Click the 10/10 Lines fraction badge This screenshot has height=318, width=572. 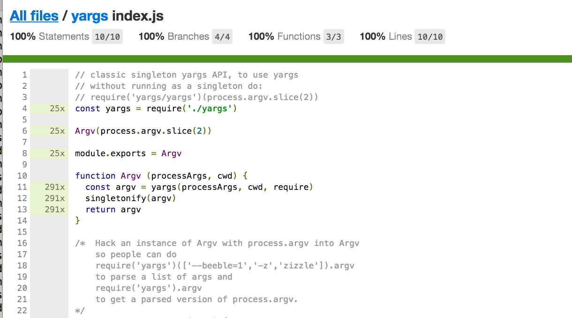pyautogui.click(x=429, y=37)
